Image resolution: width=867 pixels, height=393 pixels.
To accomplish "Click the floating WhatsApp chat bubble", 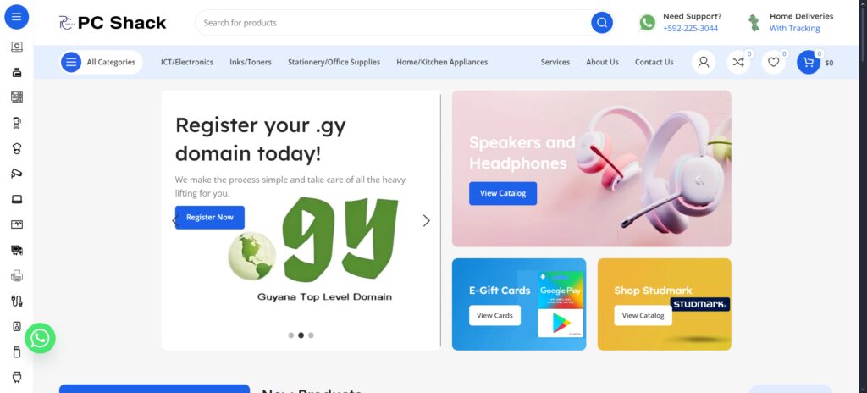I will 41,338.
